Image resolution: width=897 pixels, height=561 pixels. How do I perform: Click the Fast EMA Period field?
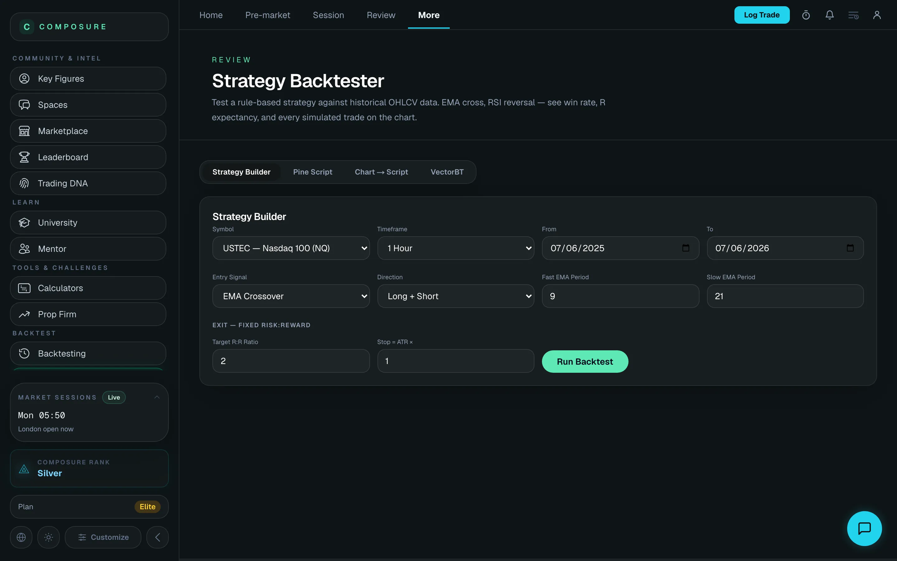pyautogui.click(x=620, y=296)
